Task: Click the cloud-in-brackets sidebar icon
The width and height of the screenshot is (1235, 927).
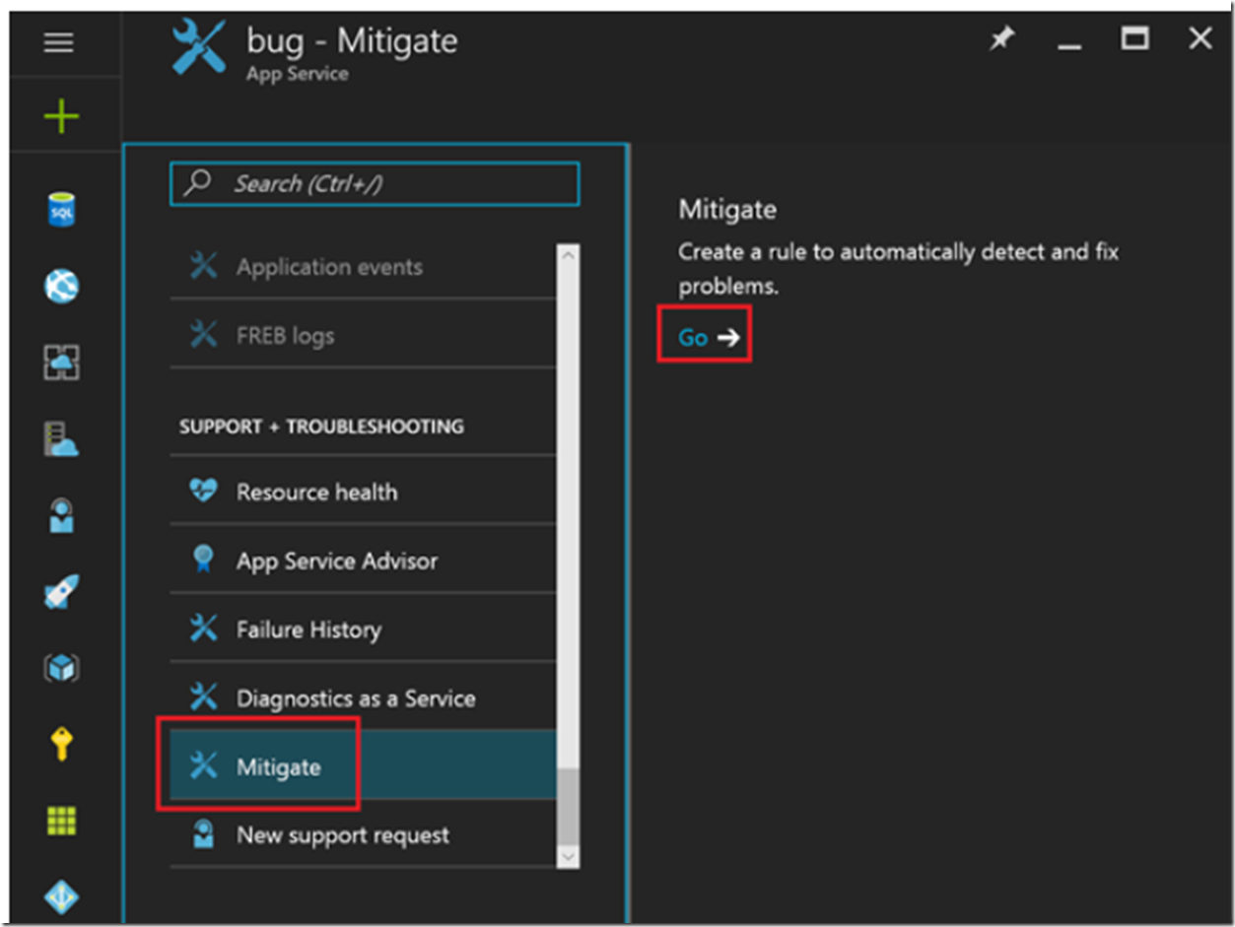Action: coord(61,362)
